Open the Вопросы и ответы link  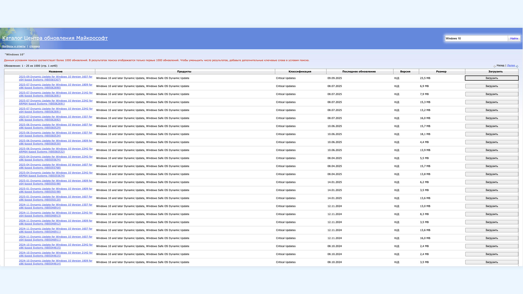14,46
